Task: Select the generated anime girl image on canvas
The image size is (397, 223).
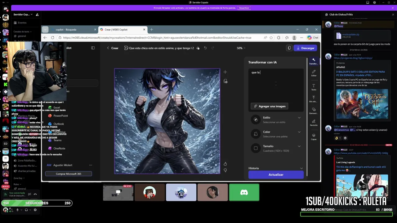Action: [167, 121]
